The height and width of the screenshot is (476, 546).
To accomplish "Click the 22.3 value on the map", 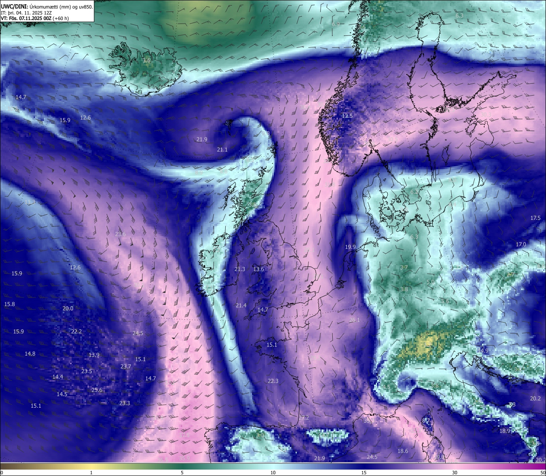I will coord(273,381).
